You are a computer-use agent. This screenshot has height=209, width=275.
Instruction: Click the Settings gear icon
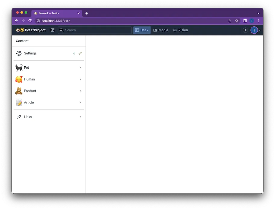click(18, 53)
